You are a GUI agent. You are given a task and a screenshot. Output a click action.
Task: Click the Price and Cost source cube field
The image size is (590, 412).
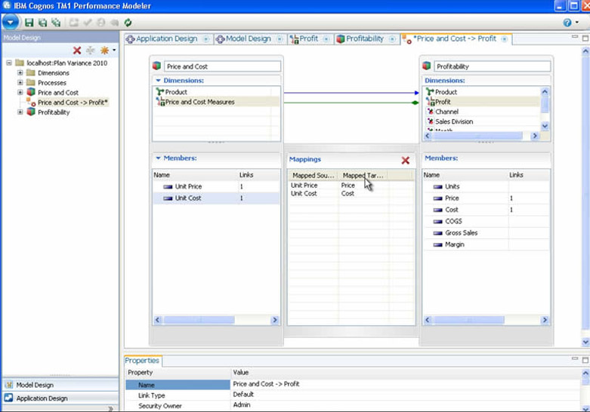(x=222, y=66)
